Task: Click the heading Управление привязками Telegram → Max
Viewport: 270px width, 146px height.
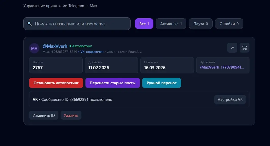Action: [x=60, y=6]
